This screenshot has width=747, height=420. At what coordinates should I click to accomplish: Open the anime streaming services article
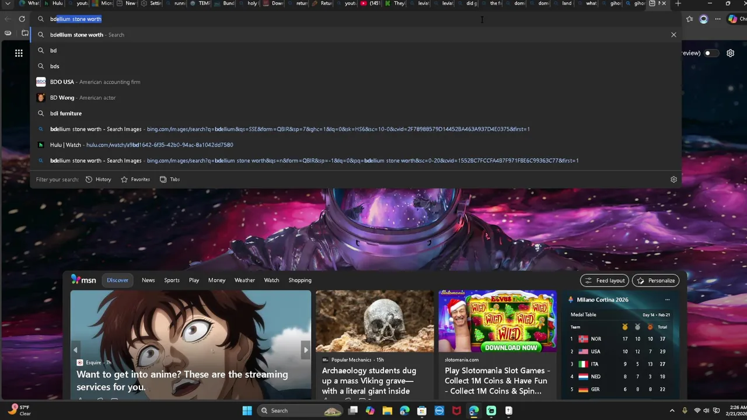coord(182,380)
